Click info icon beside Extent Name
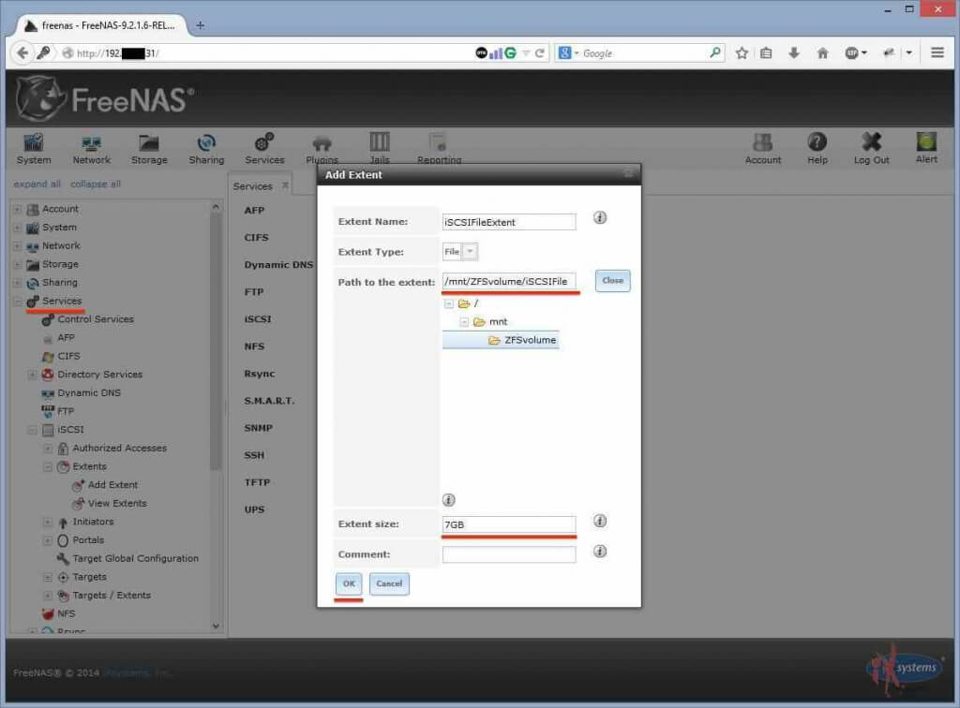Viewport: 960px width, 708px height. click(600, 217)
